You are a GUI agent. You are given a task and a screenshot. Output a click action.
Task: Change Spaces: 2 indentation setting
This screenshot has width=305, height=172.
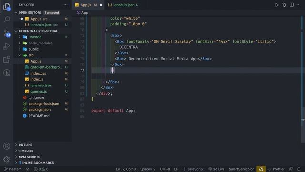[x=148, y=169]
